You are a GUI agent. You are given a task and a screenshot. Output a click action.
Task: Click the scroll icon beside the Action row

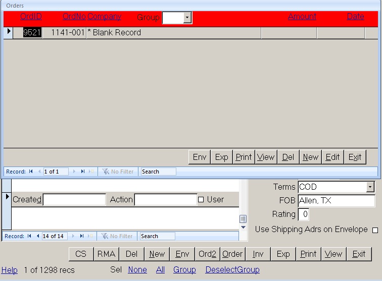pyautogui.click(x=243, y=219)
